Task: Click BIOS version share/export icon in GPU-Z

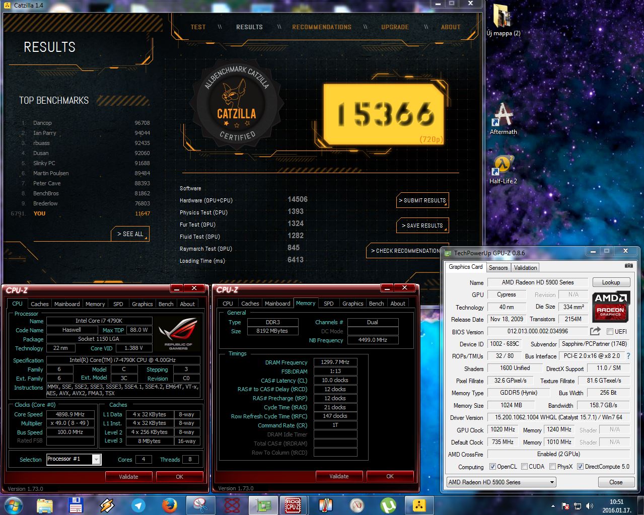Action: 595,331
